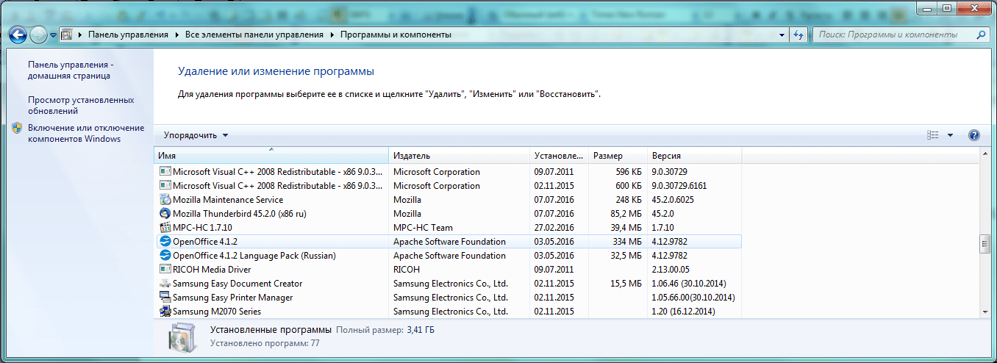Click the Samsung M2070 Series icon
997x363 pixels.
point(165,312)
